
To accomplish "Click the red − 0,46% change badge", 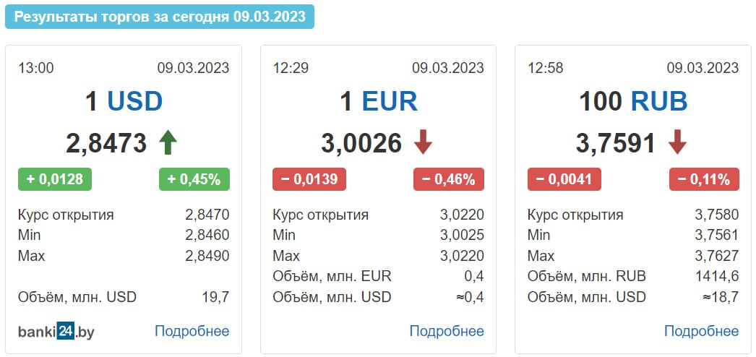I will 449,179.
